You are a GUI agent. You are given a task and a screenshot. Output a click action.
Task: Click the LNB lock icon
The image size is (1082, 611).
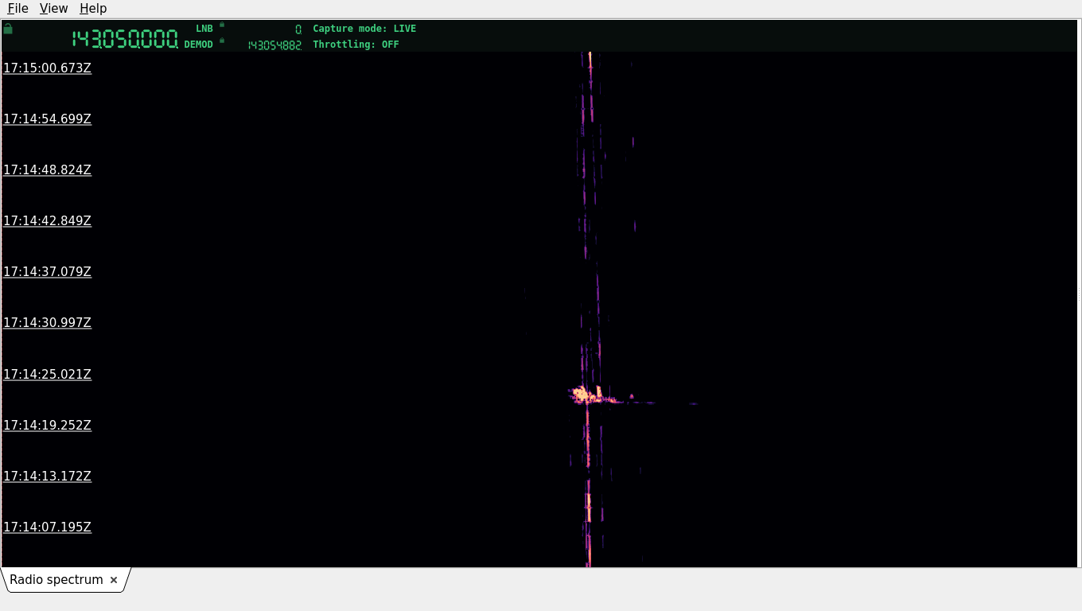tap(222, 25)
